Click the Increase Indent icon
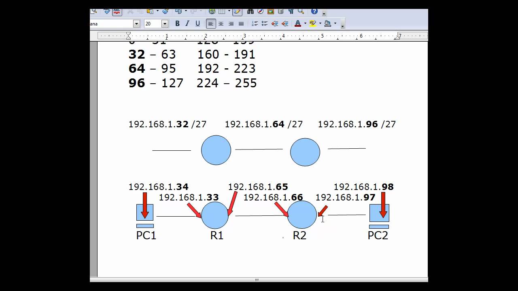 (285, 24)
